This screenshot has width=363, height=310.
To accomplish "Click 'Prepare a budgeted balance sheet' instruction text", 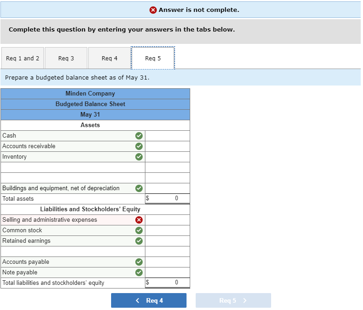I will 77,78.
